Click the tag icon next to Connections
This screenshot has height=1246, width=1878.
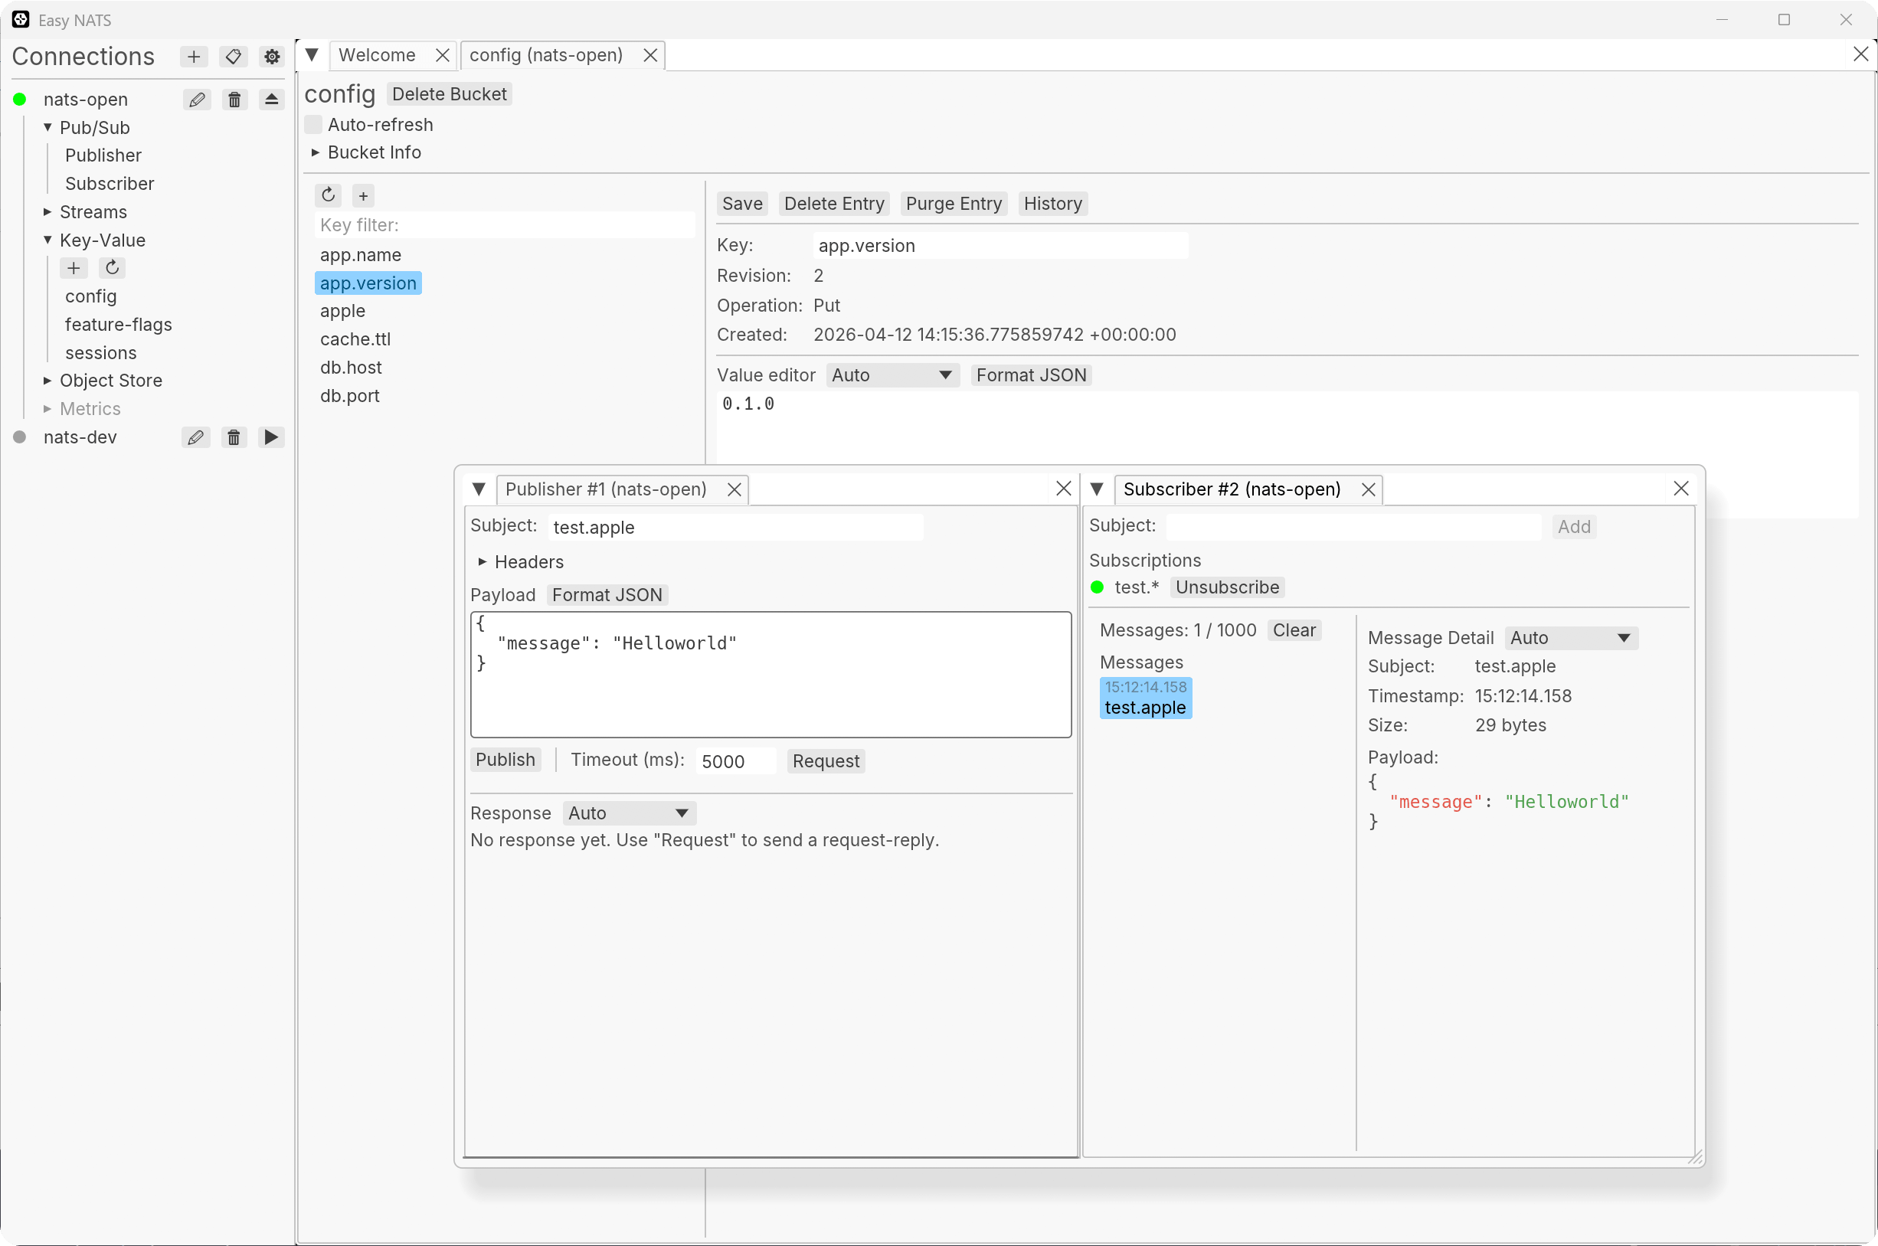point(233,57)
